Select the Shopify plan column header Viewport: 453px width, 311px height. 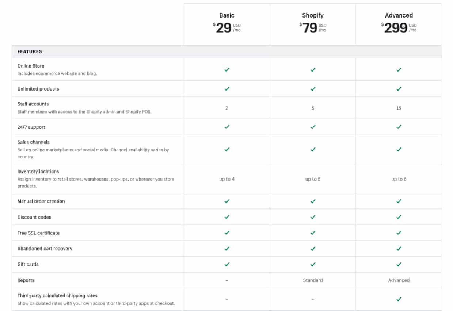click(x=313, y=15)
